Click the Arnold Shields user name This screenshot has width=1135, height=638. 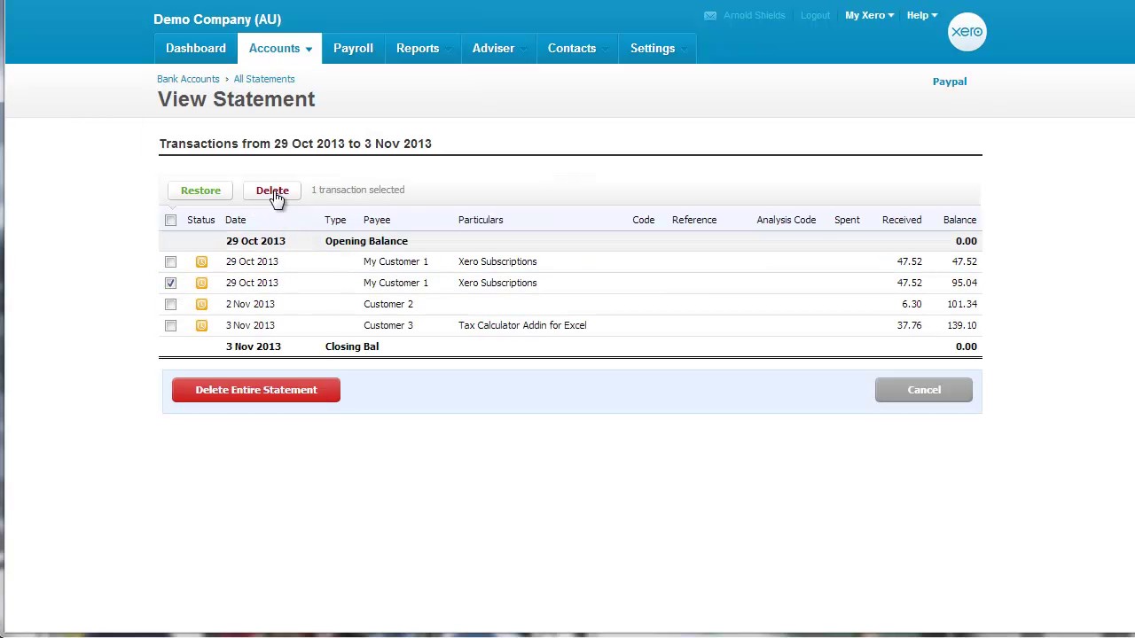coord(755,15)
